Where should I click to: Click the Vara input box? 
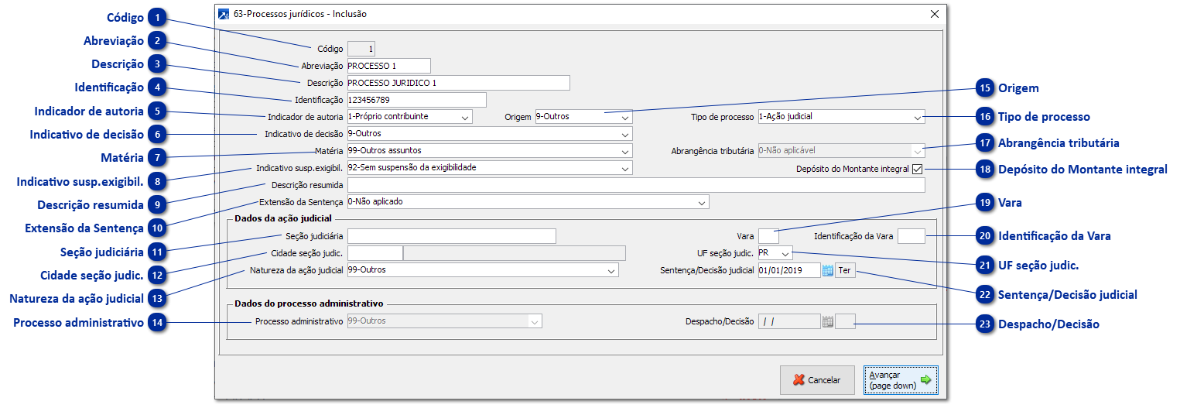pyautogui.click(x=768, y=236)
